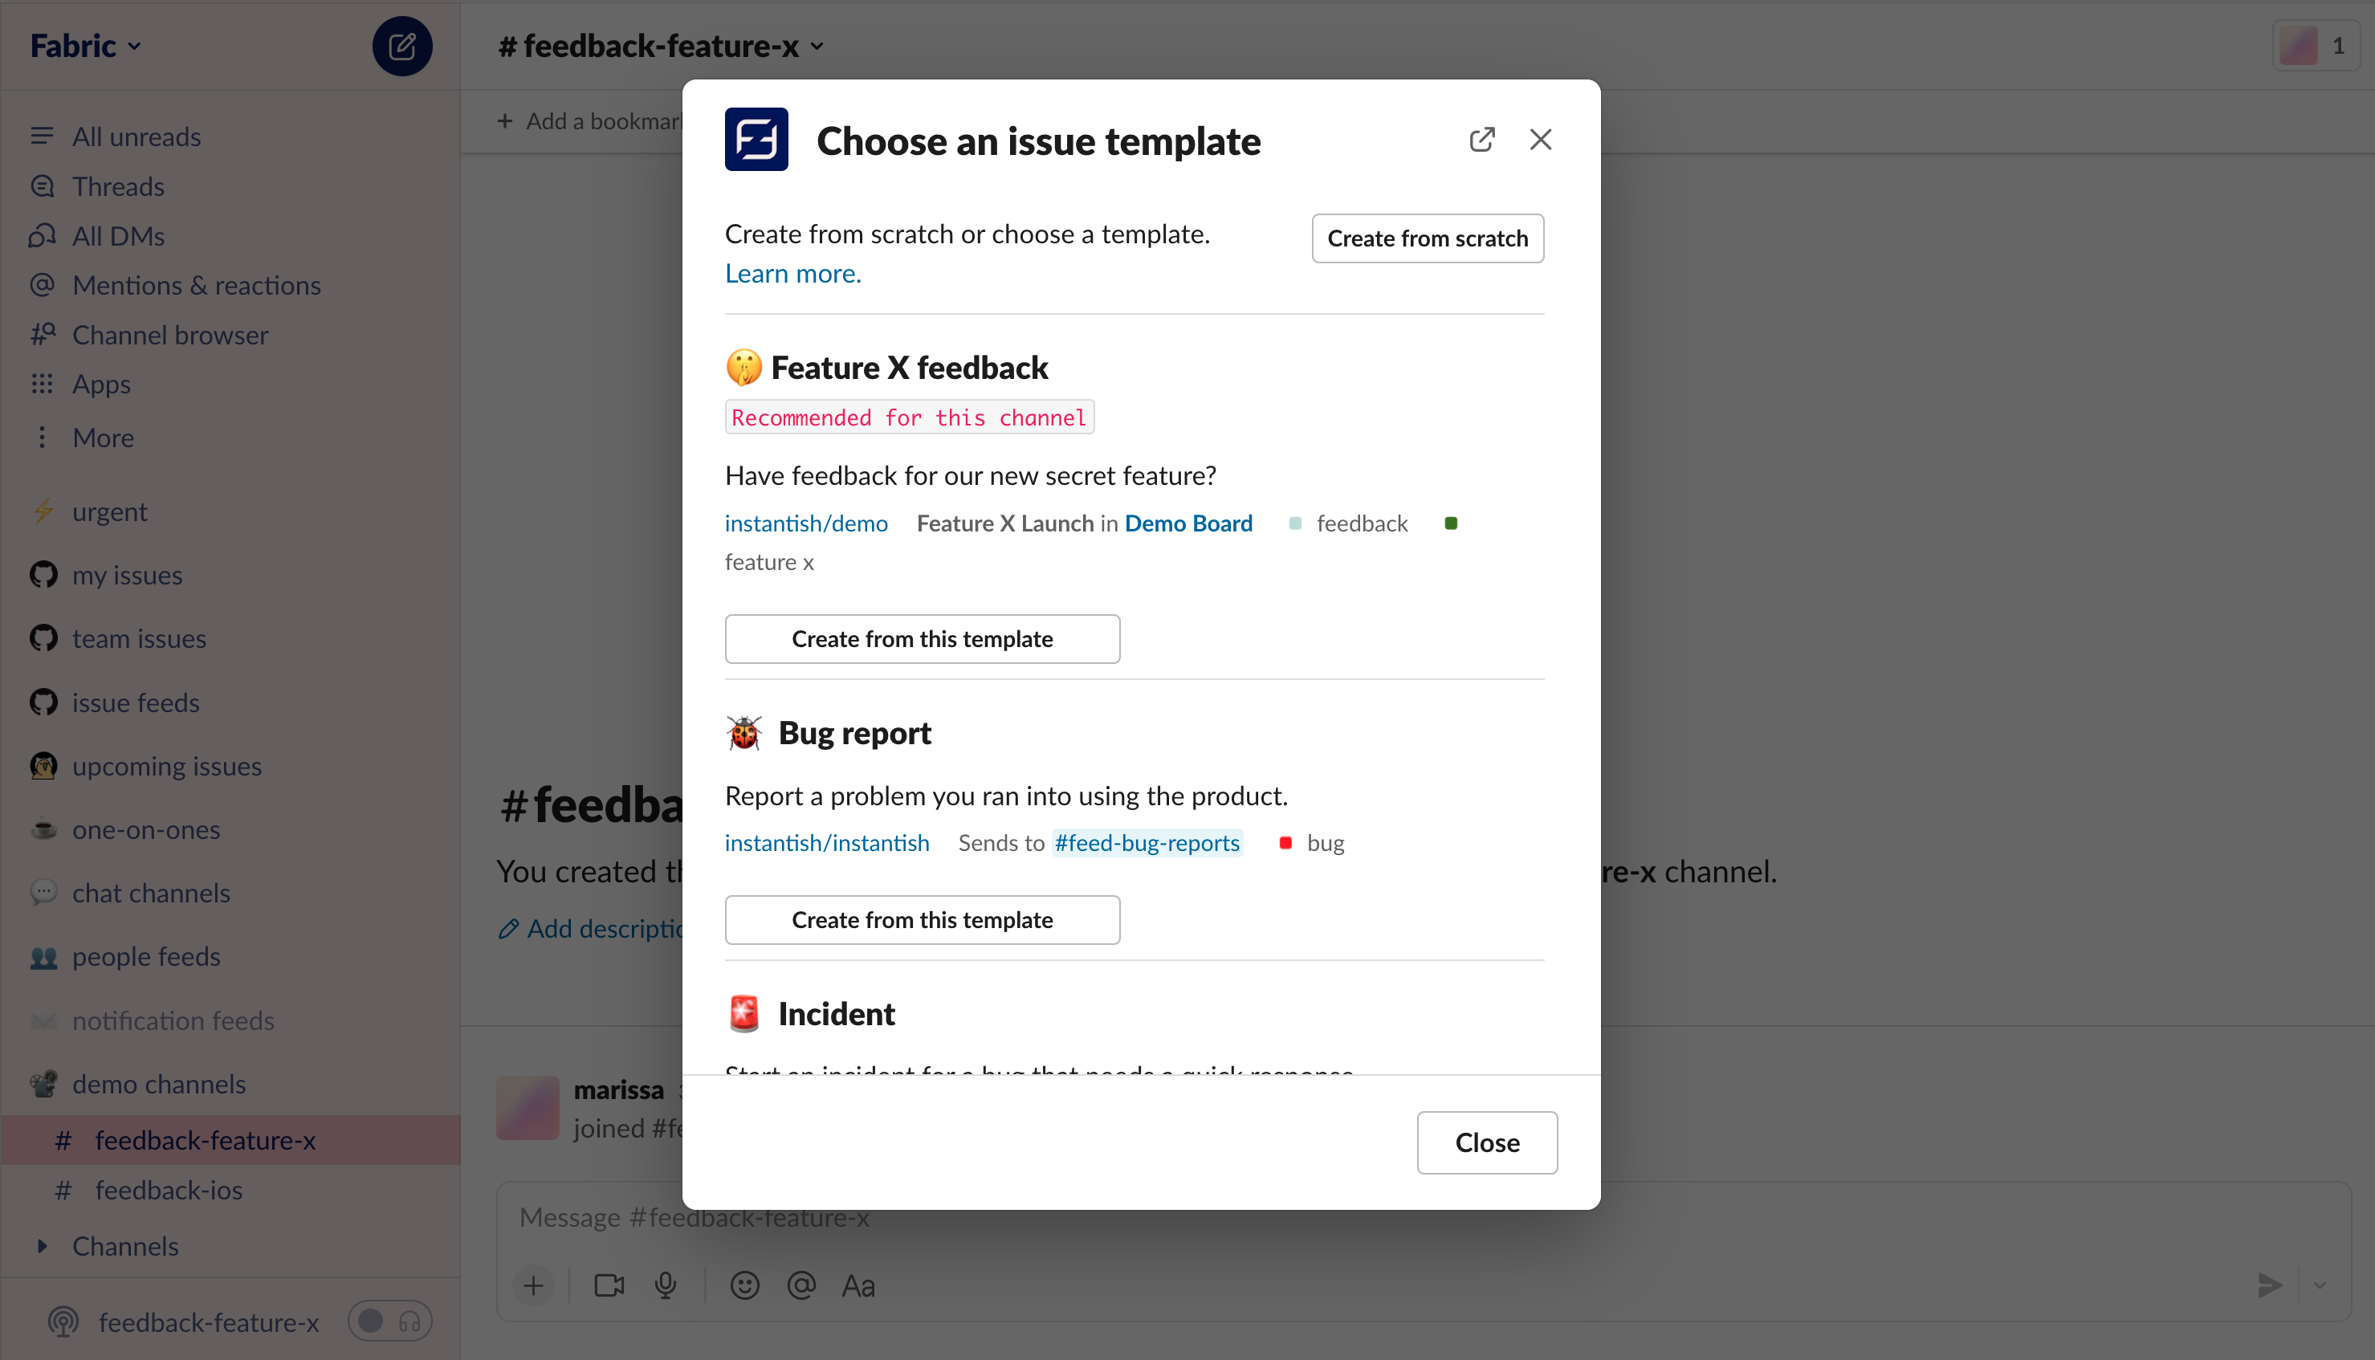Click the Recommended for this channel tag
The image size is (2375, 1360).
pos(909,417)
